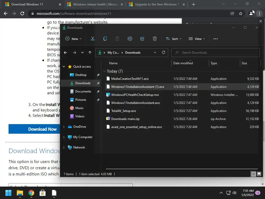Click Chrome's back arrow button
The height and width of the screenshot is (199, 265).
(x=6, y=13)
